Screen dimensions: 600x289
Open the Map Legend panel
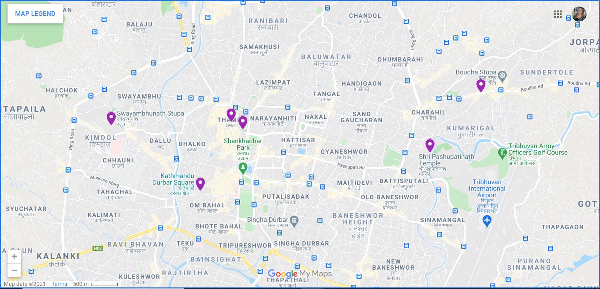[35, 14]
